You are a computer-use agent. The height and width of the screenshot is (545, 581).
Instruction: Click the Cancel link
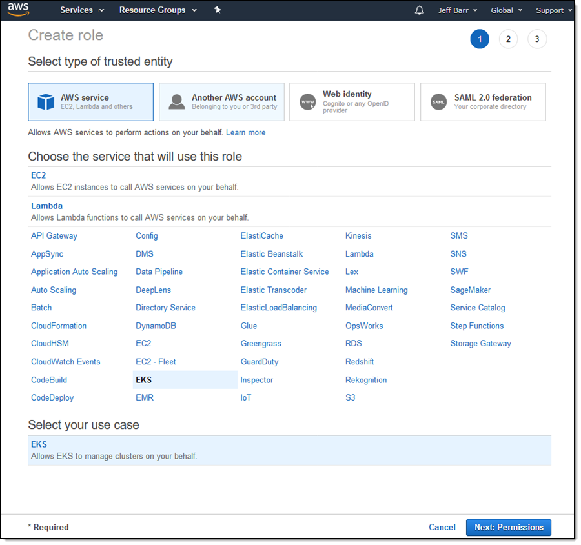coord(442,527)
